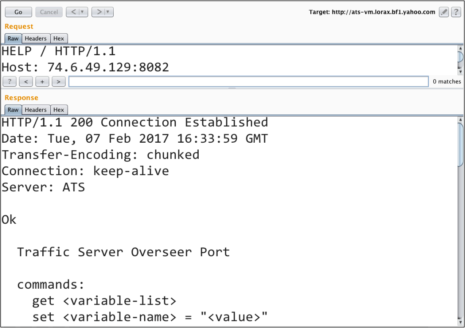
Task: Go forward to next request in history
Action: (x=99, y=12)
